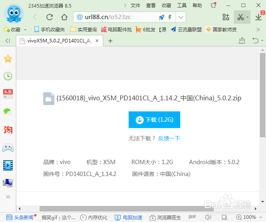
Task: Click 内存优化 in status bar
Action: 94,217
